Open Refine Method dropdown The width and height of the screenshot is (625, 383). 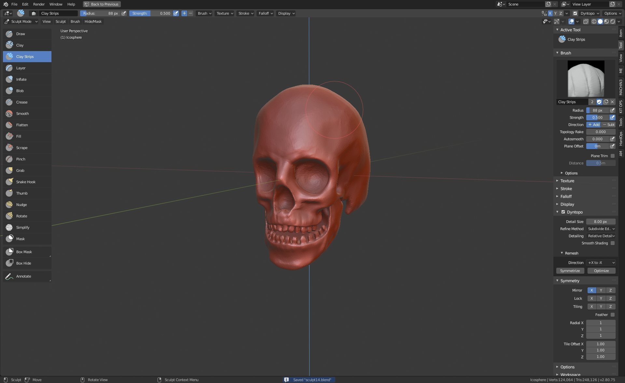tap(601, 229)
